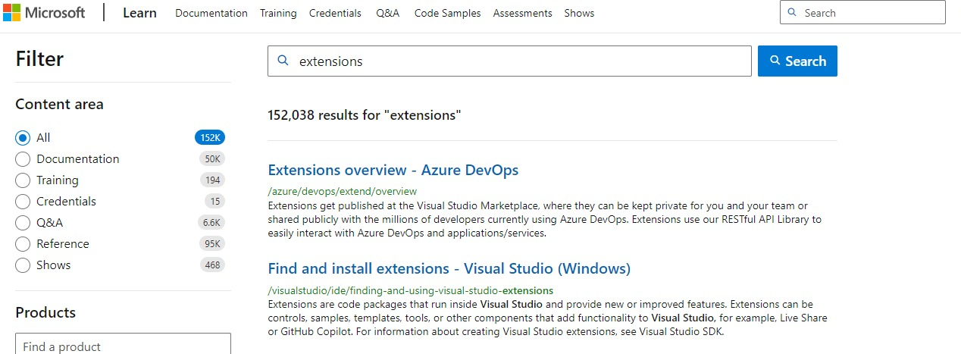Select the Documentation radio button
Image resolution: width=961 pixels, height=354 pixels.
click(x=23, y=159)
